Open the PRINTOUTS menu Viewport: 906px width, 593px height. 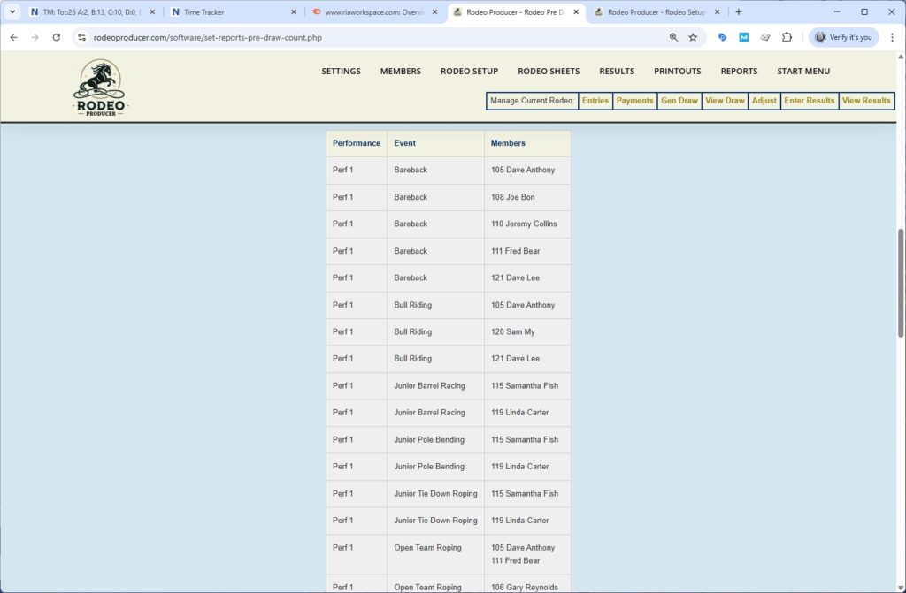[x=677, y=72]
